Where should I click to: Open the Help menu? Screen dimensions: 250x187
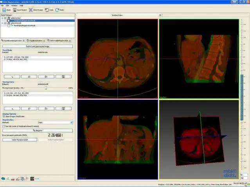[22, 5]
